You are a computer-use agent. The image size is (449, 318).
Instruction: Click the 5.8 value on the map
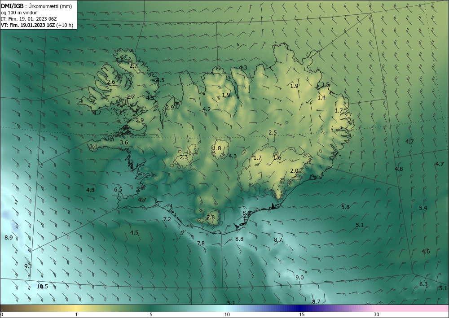click(346, 207)
